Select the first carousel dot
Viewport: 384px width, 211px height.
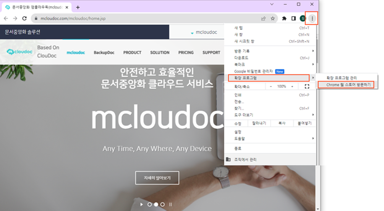pos(149,204)
